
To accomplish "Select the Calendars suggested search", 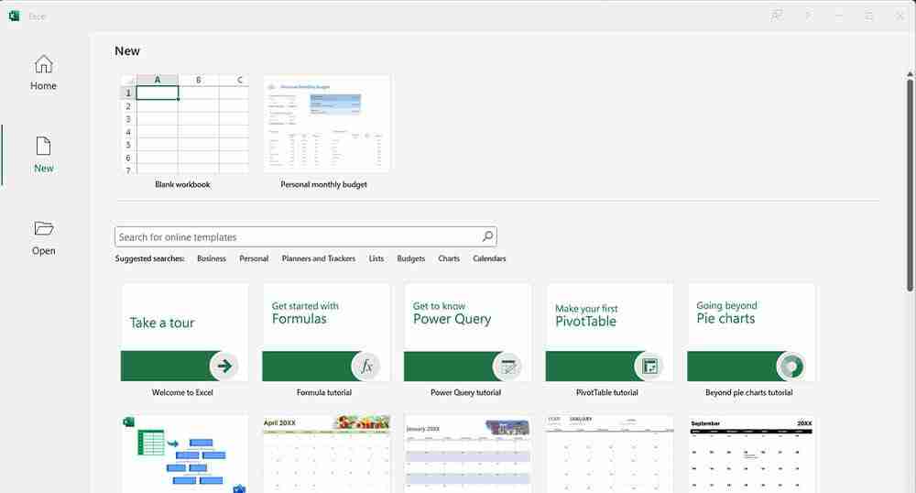I will 489,258.
